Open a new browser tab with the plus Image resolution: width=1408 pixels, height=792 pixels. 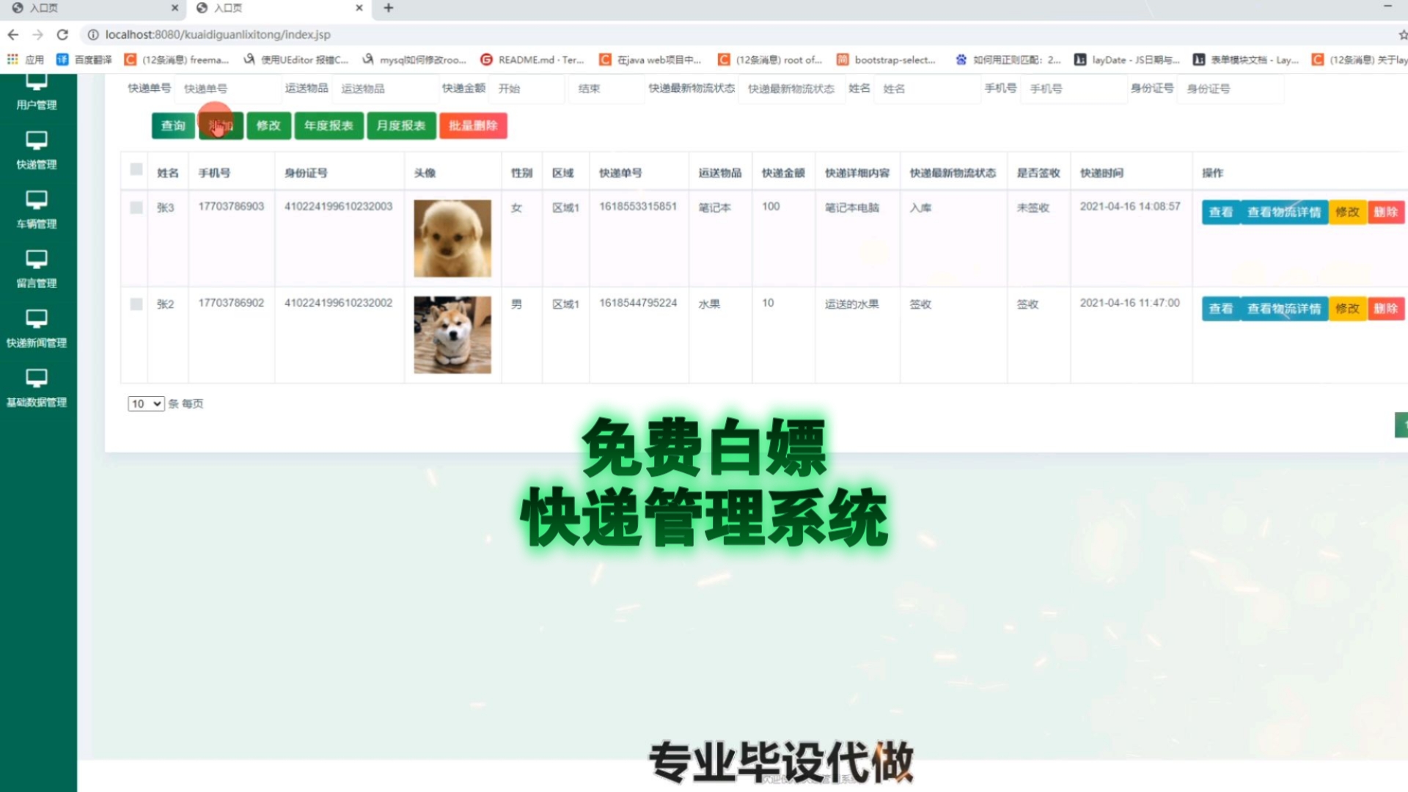coord(388,8)
